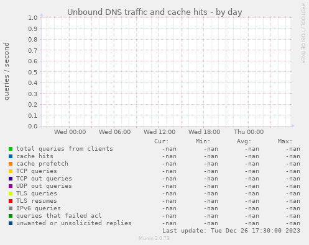Image resolution: width=309 pixels, height=245 pixels.
Task: Select the 'cache prefetch' legend entry
Action: pos(42,164)
